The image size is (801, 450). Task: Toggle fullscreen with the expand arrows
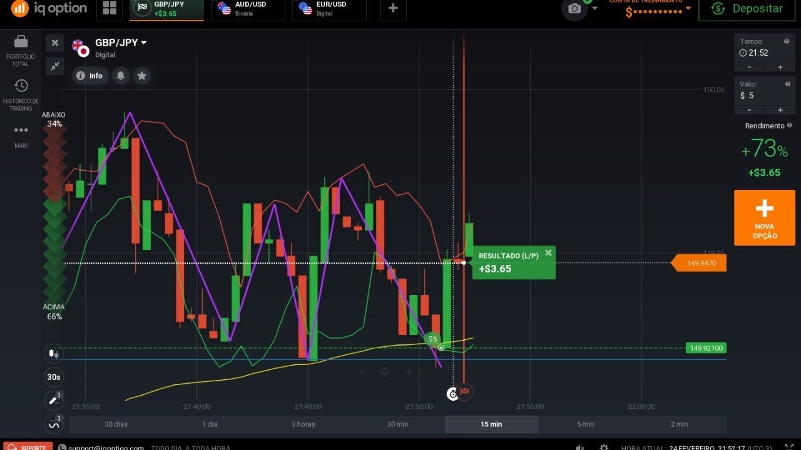tap(55, 66)
